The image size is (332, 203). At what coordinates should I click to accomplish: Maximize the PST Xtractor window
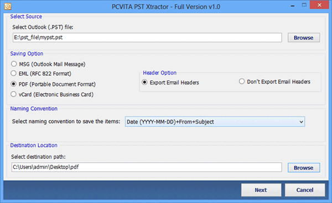pyautogui.click(x=304, y=5)
